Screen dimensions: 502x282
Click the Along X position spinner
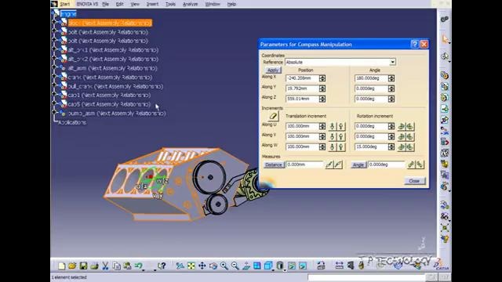click(322, 78)
